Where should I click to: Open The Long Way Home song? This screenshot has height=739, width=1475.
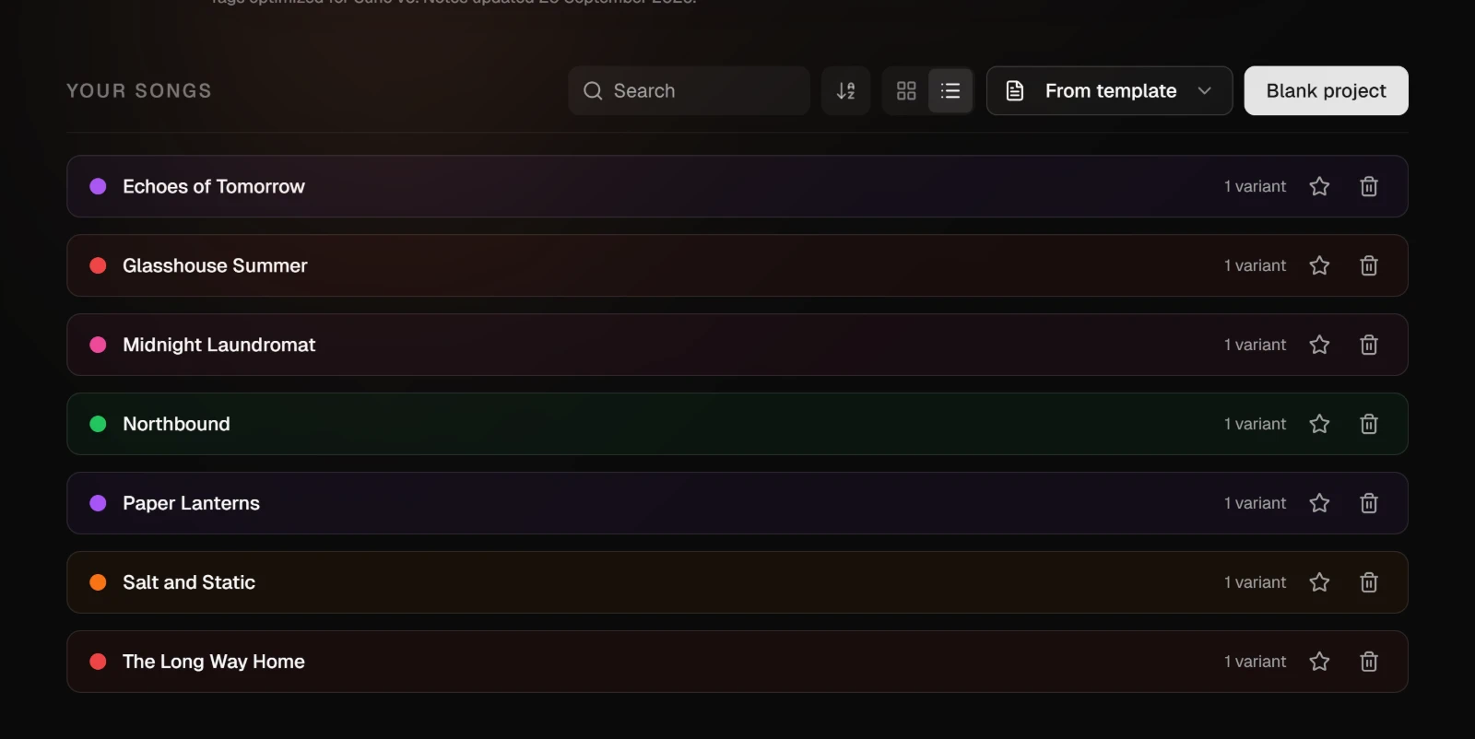pyautogui.click(x=737, y=662)
